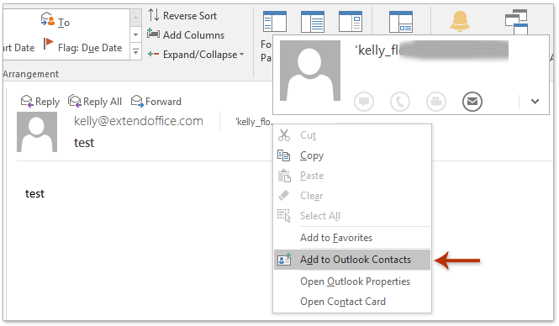Open the To-Do Bar layout icon
Viewport: 559px width, 326px height.
tap(351, 22)
